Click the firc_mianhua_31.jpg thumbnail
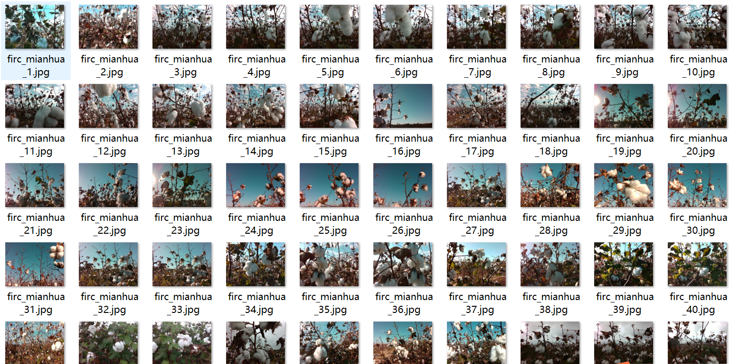 (x=35, y=264)
